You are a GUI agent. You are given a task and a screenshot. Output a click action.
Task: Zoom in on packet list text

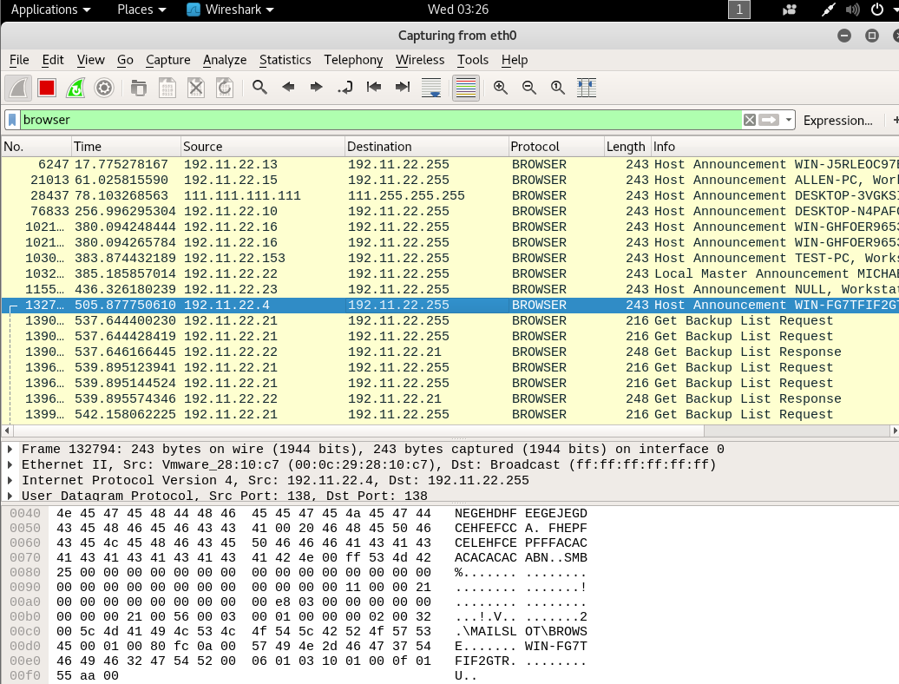click(x=501, y=88)
